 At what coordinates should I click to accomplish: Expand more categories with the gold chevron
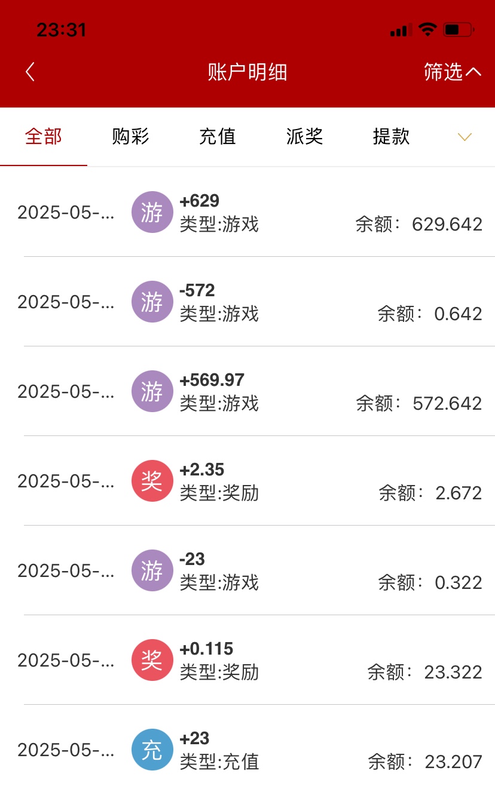tap(465, 137)
